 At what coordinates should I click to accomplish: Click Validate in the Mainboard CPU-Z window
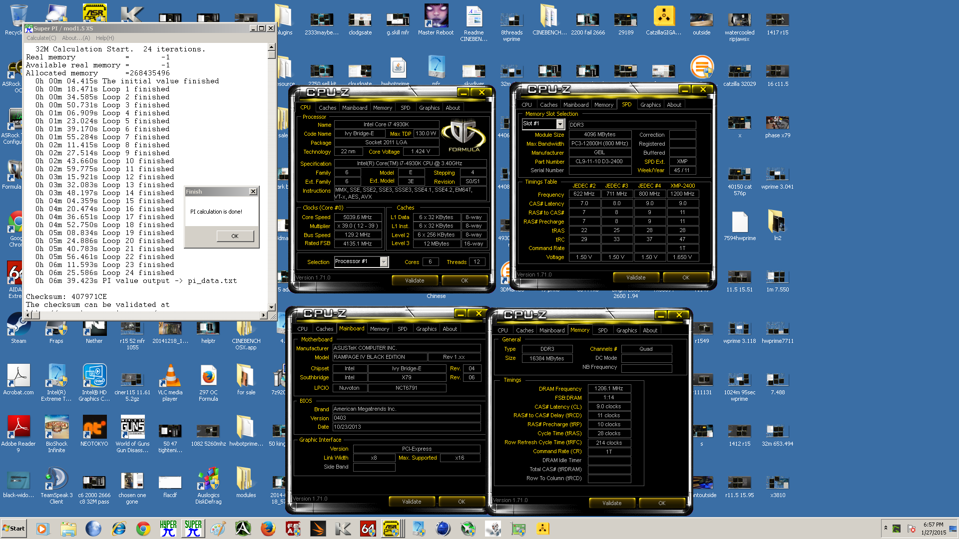point(412,502)
